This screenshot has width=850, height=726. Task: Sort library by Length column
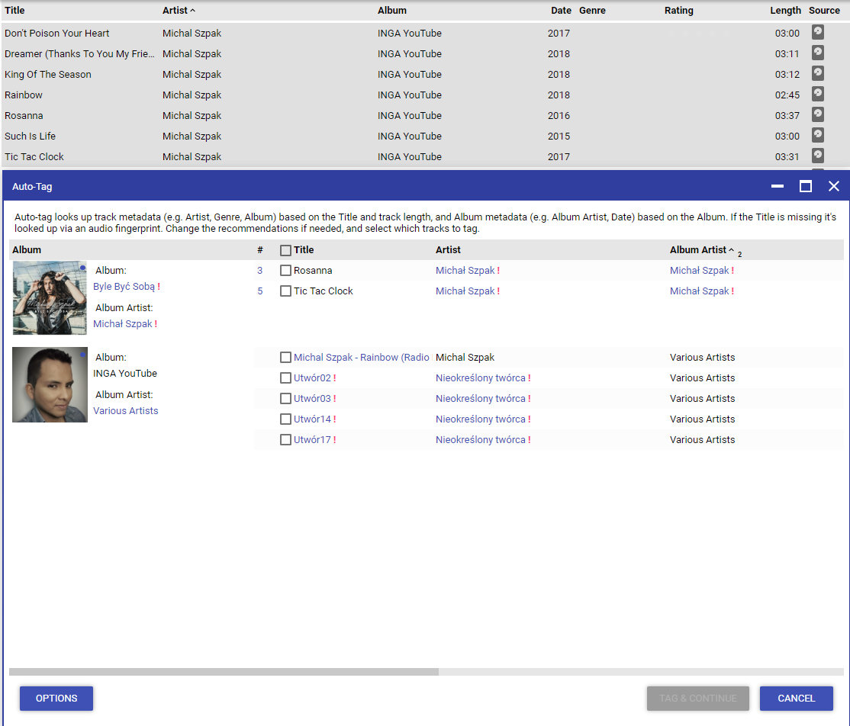785,11
